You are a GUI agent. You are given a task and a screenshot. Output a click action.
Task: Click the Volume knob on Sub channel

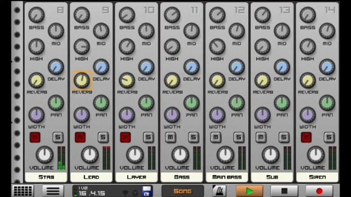point(271,155)
